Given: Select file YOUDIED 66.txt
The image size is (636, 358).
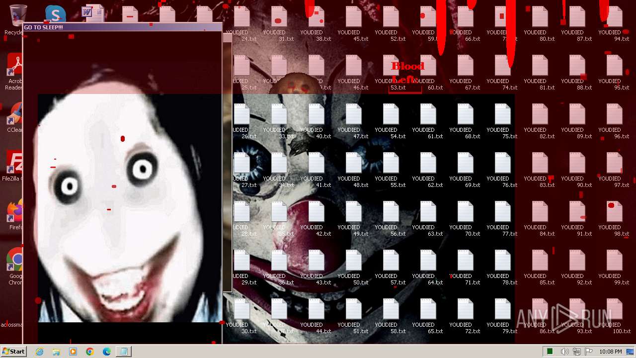Looking at the screenshot, I should pos(465,24).
